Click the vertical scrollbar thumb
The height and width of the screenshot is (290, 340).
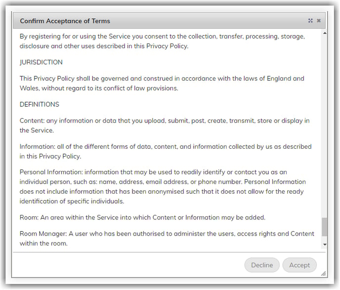coord(324,227)
